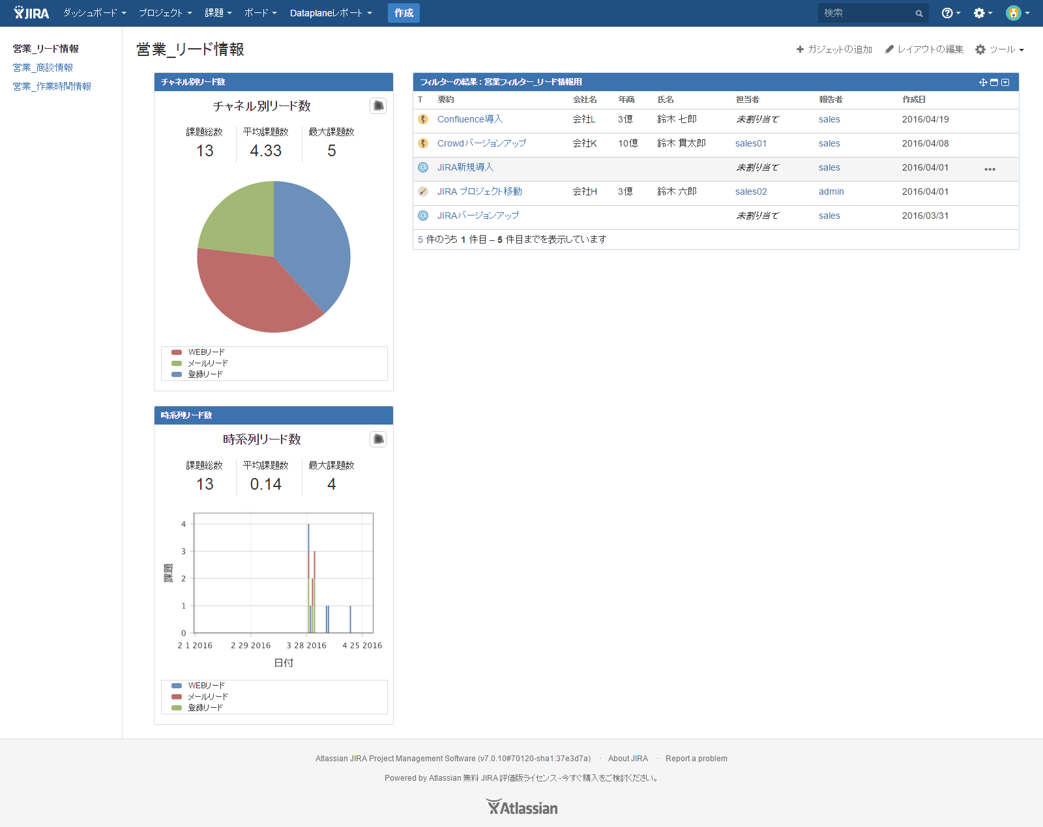
Task: Click issue type icon for JIRA プロジェクト移動
Action: point(423,191)
